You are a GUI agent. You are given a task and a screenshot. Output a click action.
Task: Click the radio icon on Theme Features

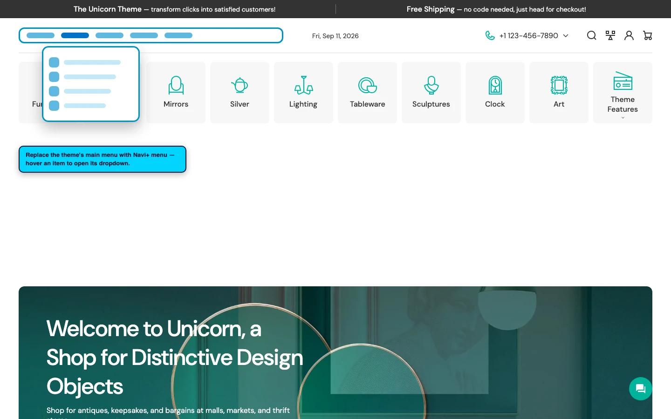pos(623,81)
